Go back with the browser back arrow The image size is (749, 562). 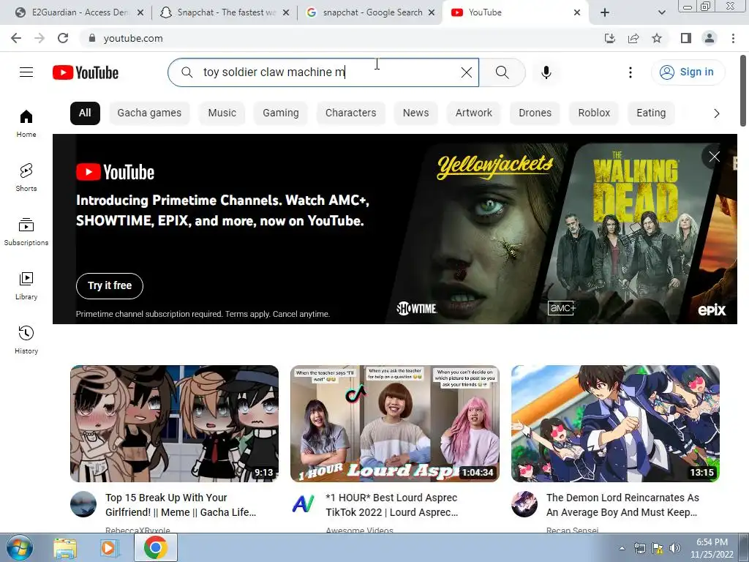click(x=16, y=38)
